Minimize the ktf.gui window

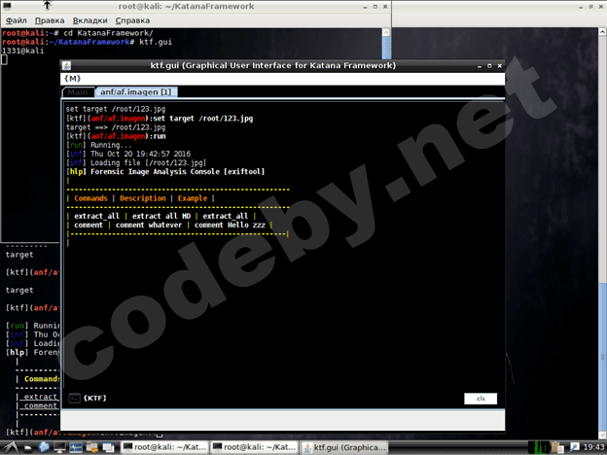pos(480,66)
